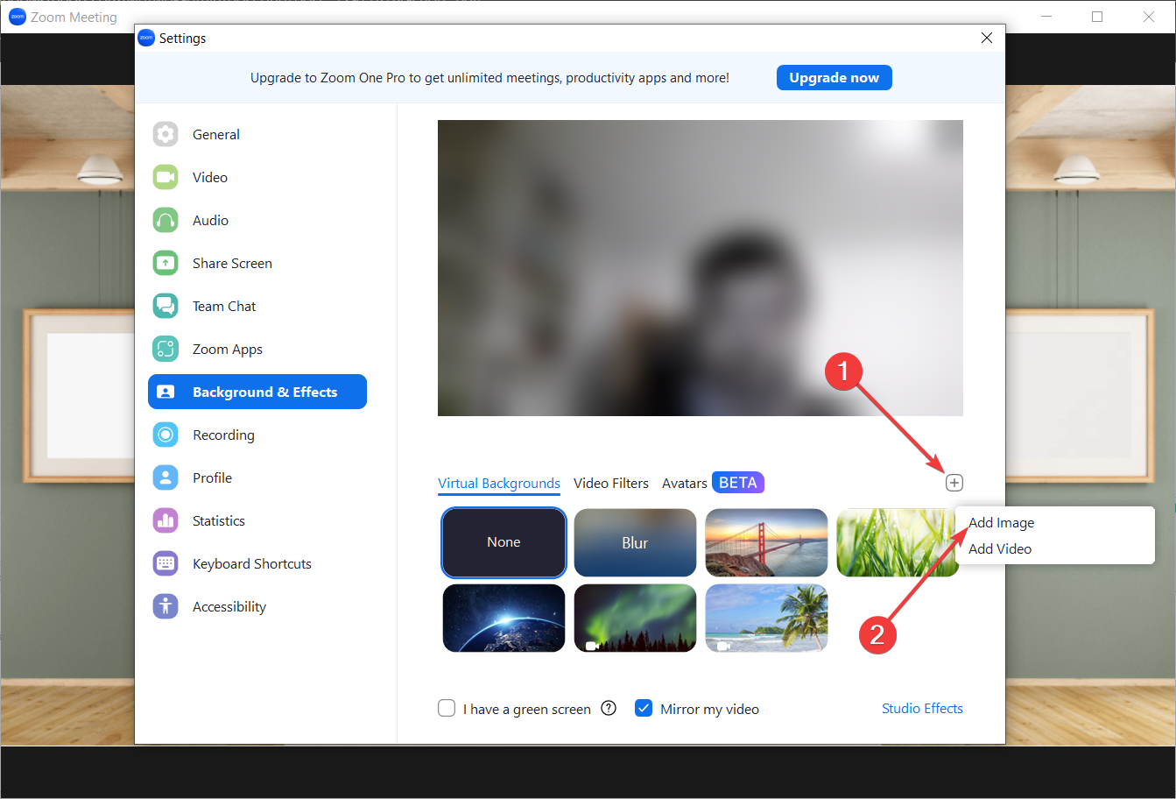Click the Video camera icon in sidebar
This screenshot has width=1176, height=799.
(165, 177)
